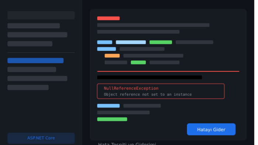Select the ASP.NET Core badge
Viewport: 258px width, 145px height.
pyautogui.click(x=41, y=138)
